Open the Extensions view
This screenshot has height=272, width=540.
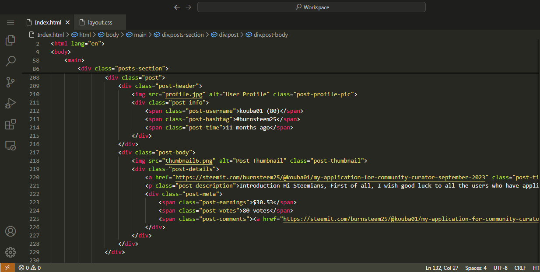[x=11, y=124]
